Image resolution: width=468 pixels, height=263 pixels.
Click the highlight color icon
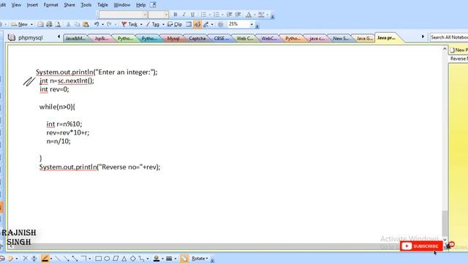(261, 15)
